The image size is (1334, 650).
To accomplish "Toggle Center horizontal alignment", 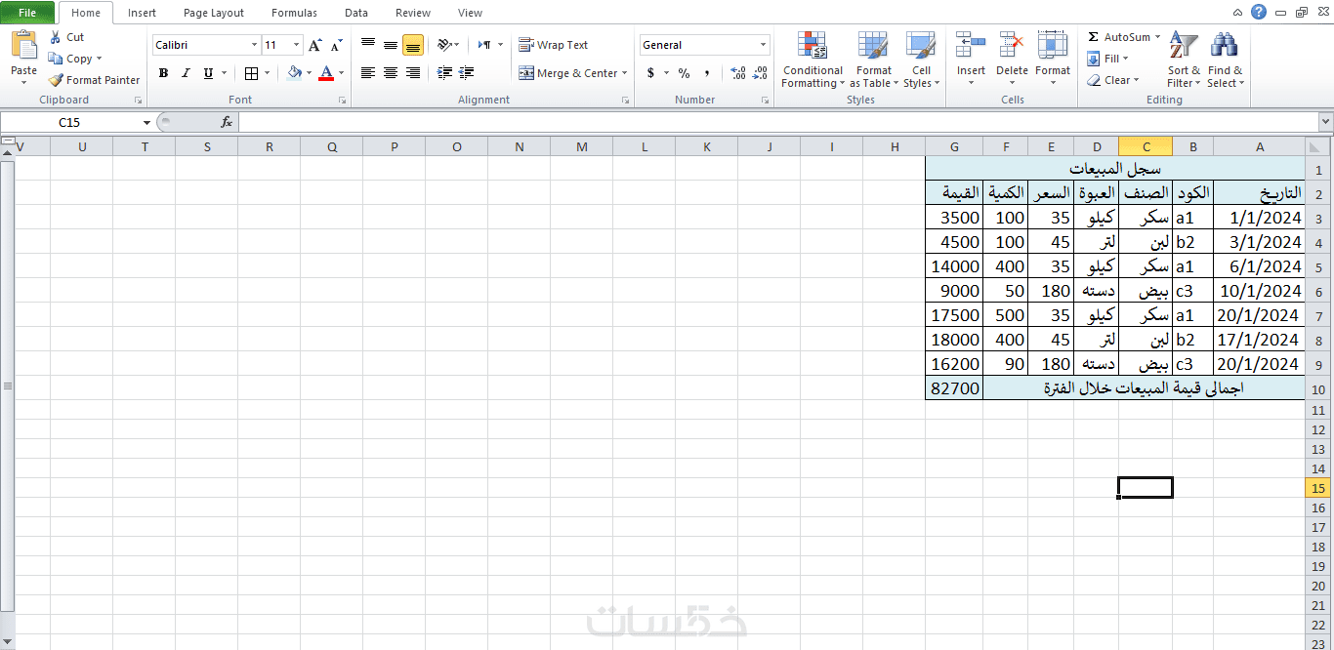I will [x=391, y=73].
